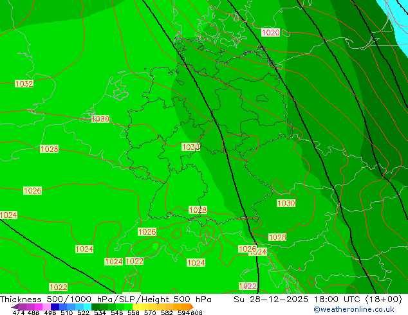408x315 pixels.
Task: Click the 1028 label over the English Channel
Action: [49, 149]
